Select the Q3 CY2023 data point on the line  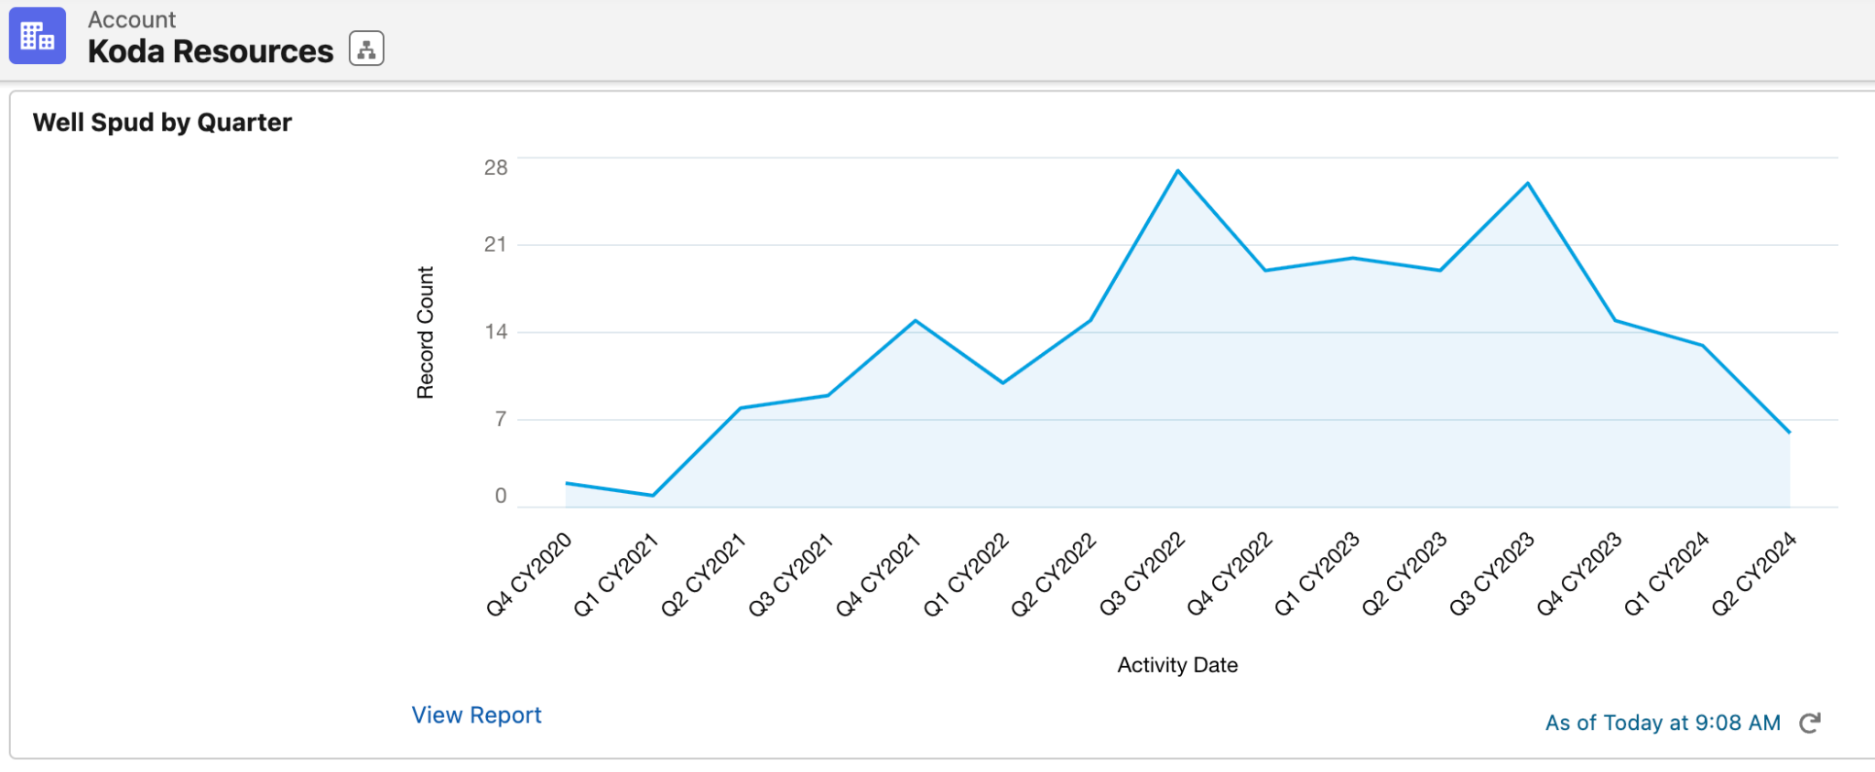(1528, 183)
